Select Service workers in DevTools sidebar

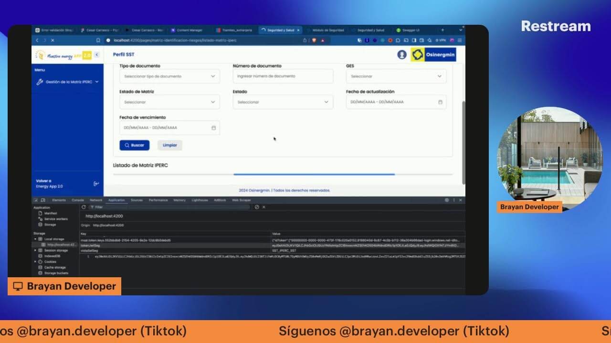[x=56, y=219]
